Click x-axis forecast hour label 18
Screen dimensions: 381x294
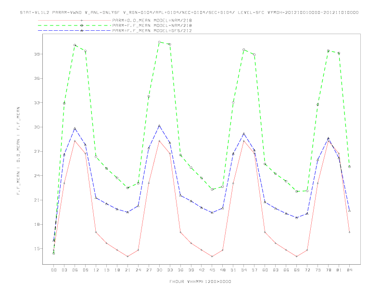click(x=117, y=270)
